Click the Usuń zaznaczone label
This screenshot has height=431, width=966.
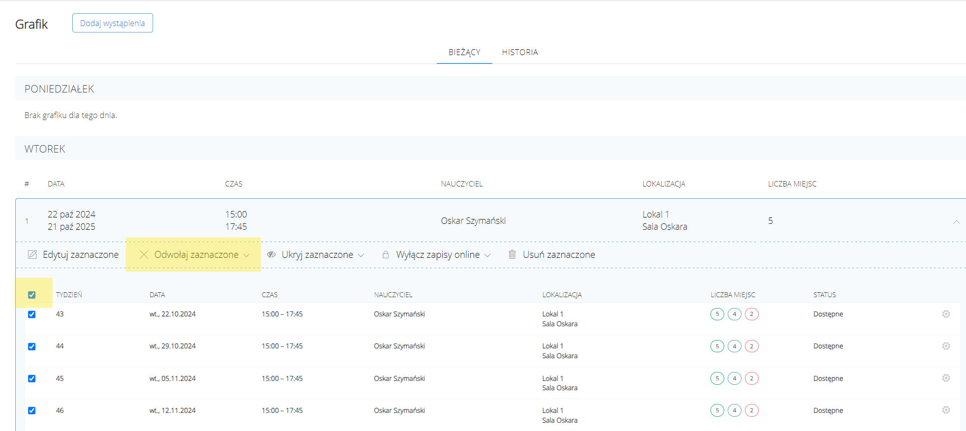pos(559,254)
